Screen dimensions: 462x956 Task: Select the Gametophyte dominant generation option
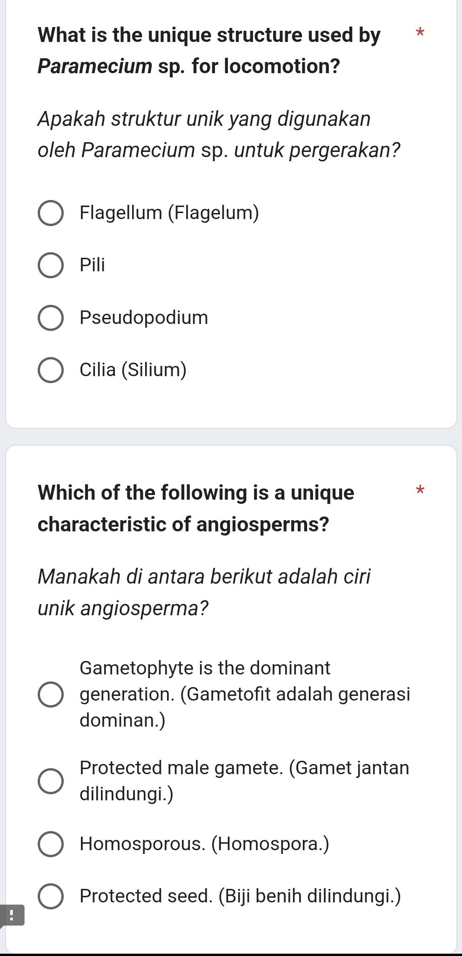click(x=52, y=695)
